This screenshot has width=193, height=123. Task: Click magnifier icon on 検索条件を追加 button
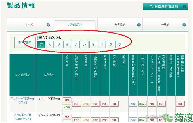pyautogui.click(x=151, y=7)
